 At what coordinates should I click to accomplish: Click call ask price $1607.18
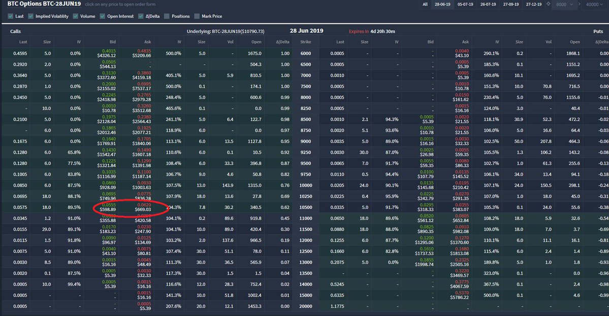[x=141, y=154]
